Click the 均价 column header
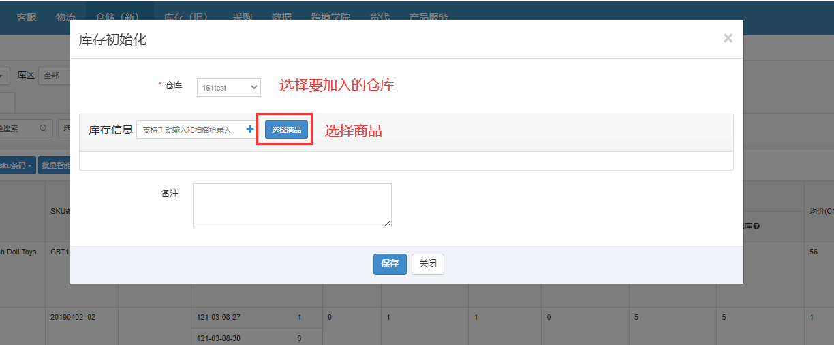 pos(820,211)
